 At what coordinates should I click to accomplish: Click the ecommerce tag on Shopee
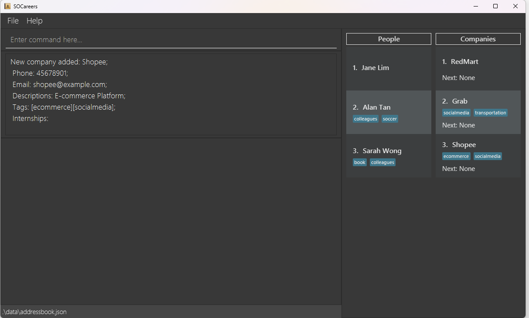(x=456, y=156)
